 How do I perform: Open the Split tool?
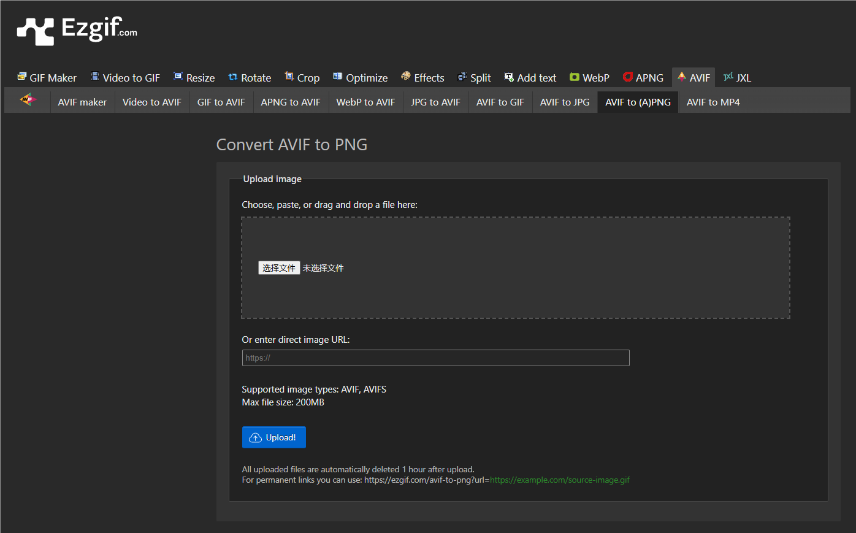click(x=475, y=78)
